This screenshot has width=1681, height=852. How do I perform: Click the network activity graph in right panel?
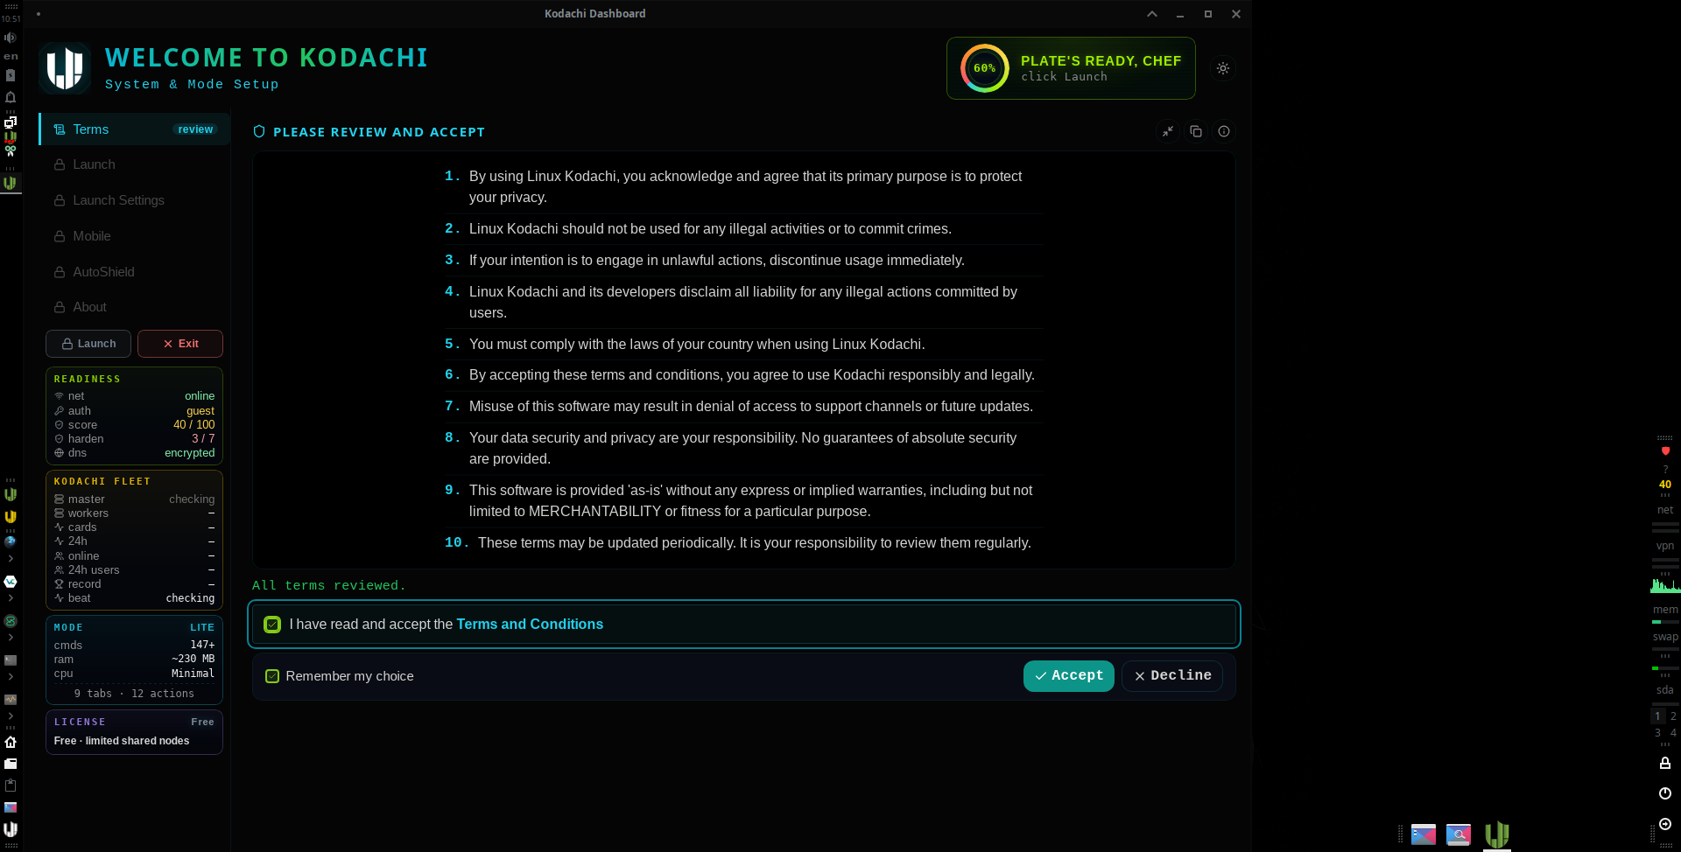coord(1665,584)
